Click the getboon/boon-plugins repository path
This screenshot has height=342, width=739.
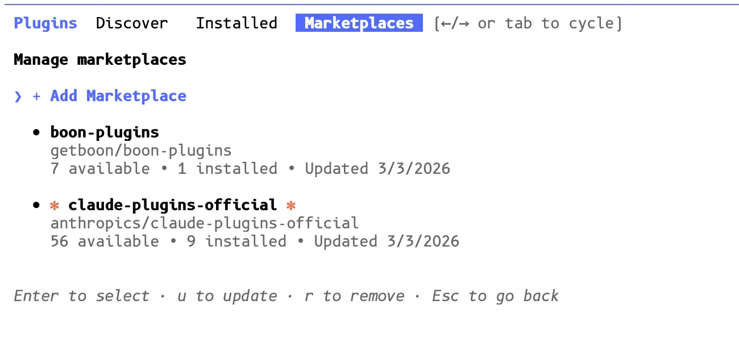(140, 150)
